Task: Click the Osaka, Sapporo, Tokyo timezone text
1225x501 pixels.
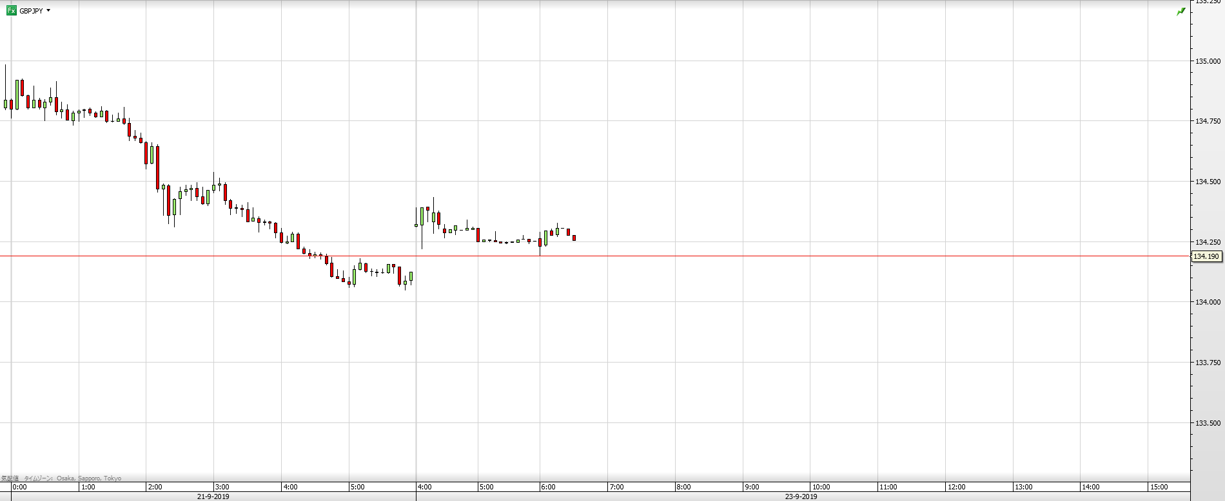Action: coord(89,478)
